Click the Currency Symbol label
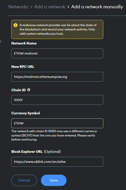The height and width of the screenshot is (190, 126). click(x=25, y=113)
